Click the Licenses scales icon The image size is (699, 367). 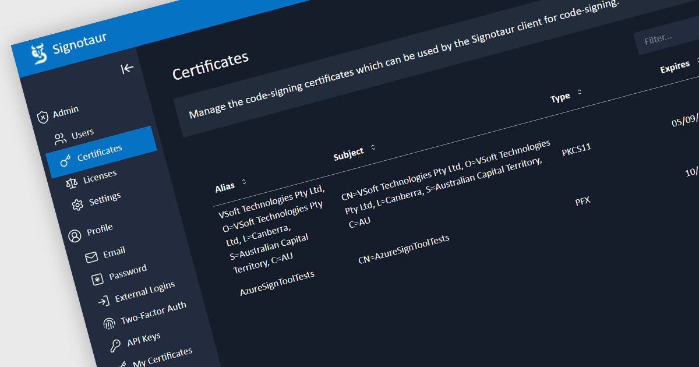[x=72, y=183]
